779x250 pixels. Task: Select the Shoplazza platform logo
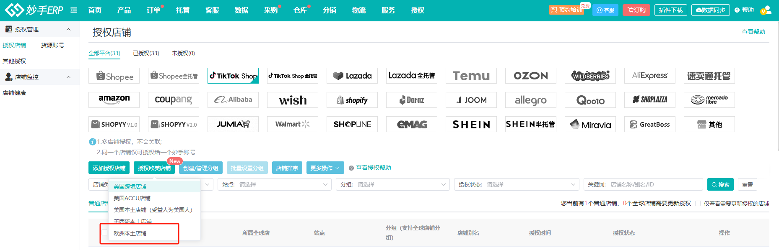tap(650, 100)
